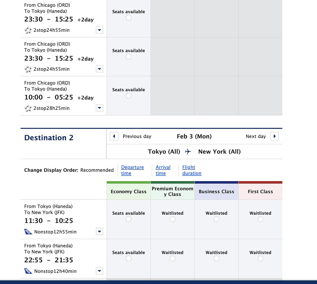This screenshot has width=317, height=284.
Task: Select Economy seats for 11:30 Tokyo–JFK flight
Action: (x=129, y=219)
